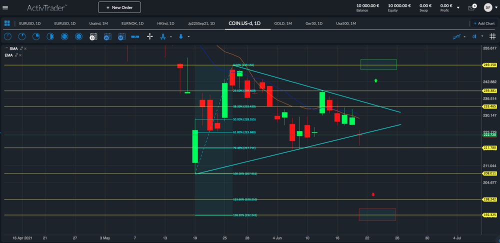This screenshot has width=500, height=243.
Task: Click the Equity 10 000.00 € value
Action: [399, 5]
